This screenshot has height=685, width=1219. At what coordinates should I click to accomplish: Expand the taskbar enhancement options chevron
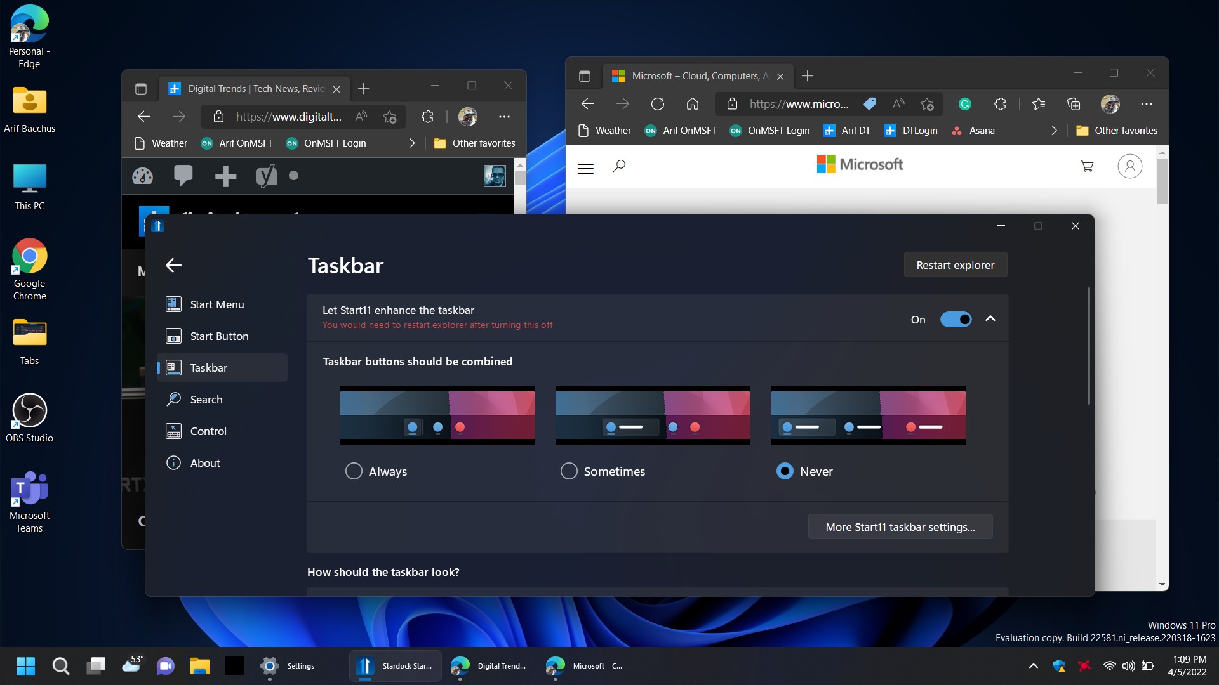click(x=990, y=318)
